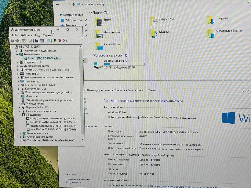Click scroll-down arrow in Device Manager
The height and width of the screenshot is (188, 251).
tap(83, 139)
